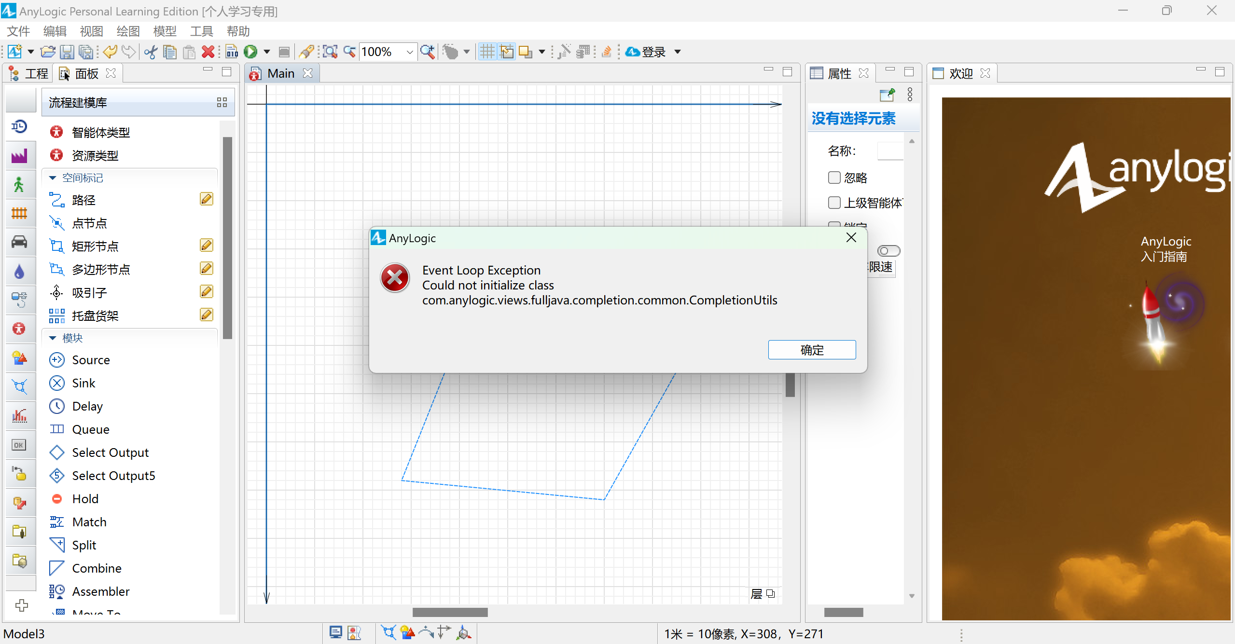Collapse the 空间标记 section
Viewport: 1235px width, 644px height.
click(53, 178)
